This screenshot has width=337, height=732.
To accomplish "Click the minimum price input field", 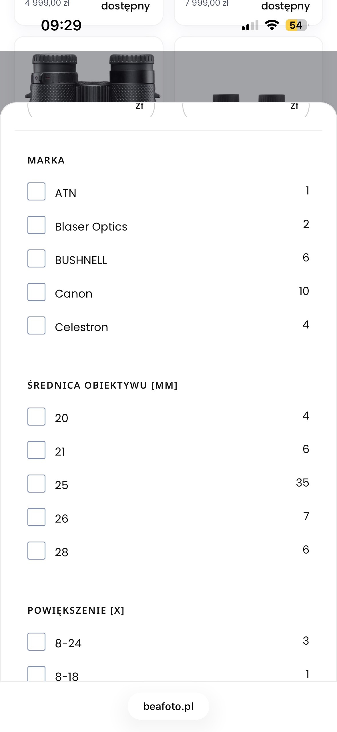I will click(x=91, y=109).
